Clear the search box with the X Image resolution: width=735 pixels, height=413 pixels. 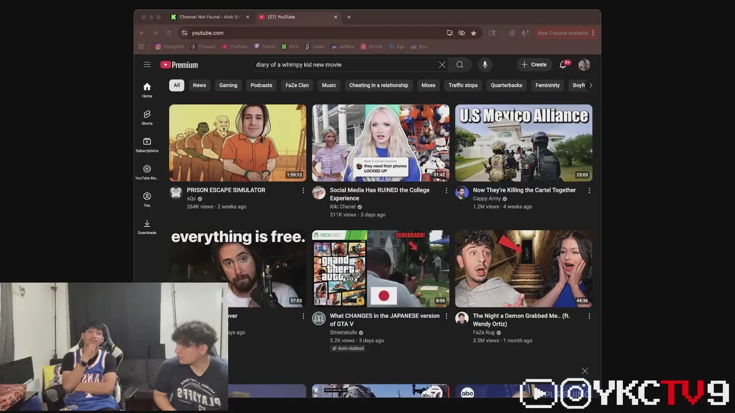[x=442, y=65]
